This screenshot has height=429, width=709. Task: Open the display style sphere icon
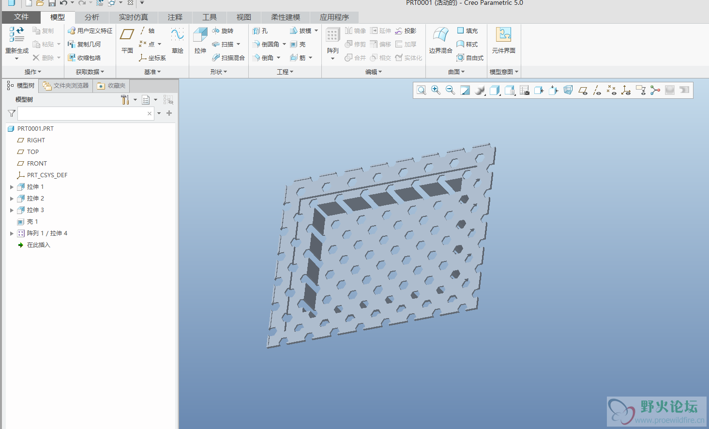pyautogui.click(x=480, y=90)
